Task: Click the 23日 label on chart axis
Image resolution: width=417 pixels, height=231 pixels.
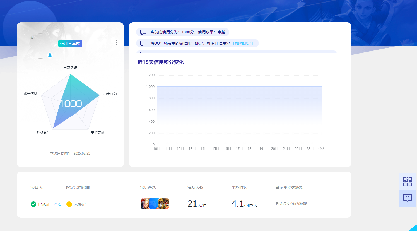Action: [310, 148]
